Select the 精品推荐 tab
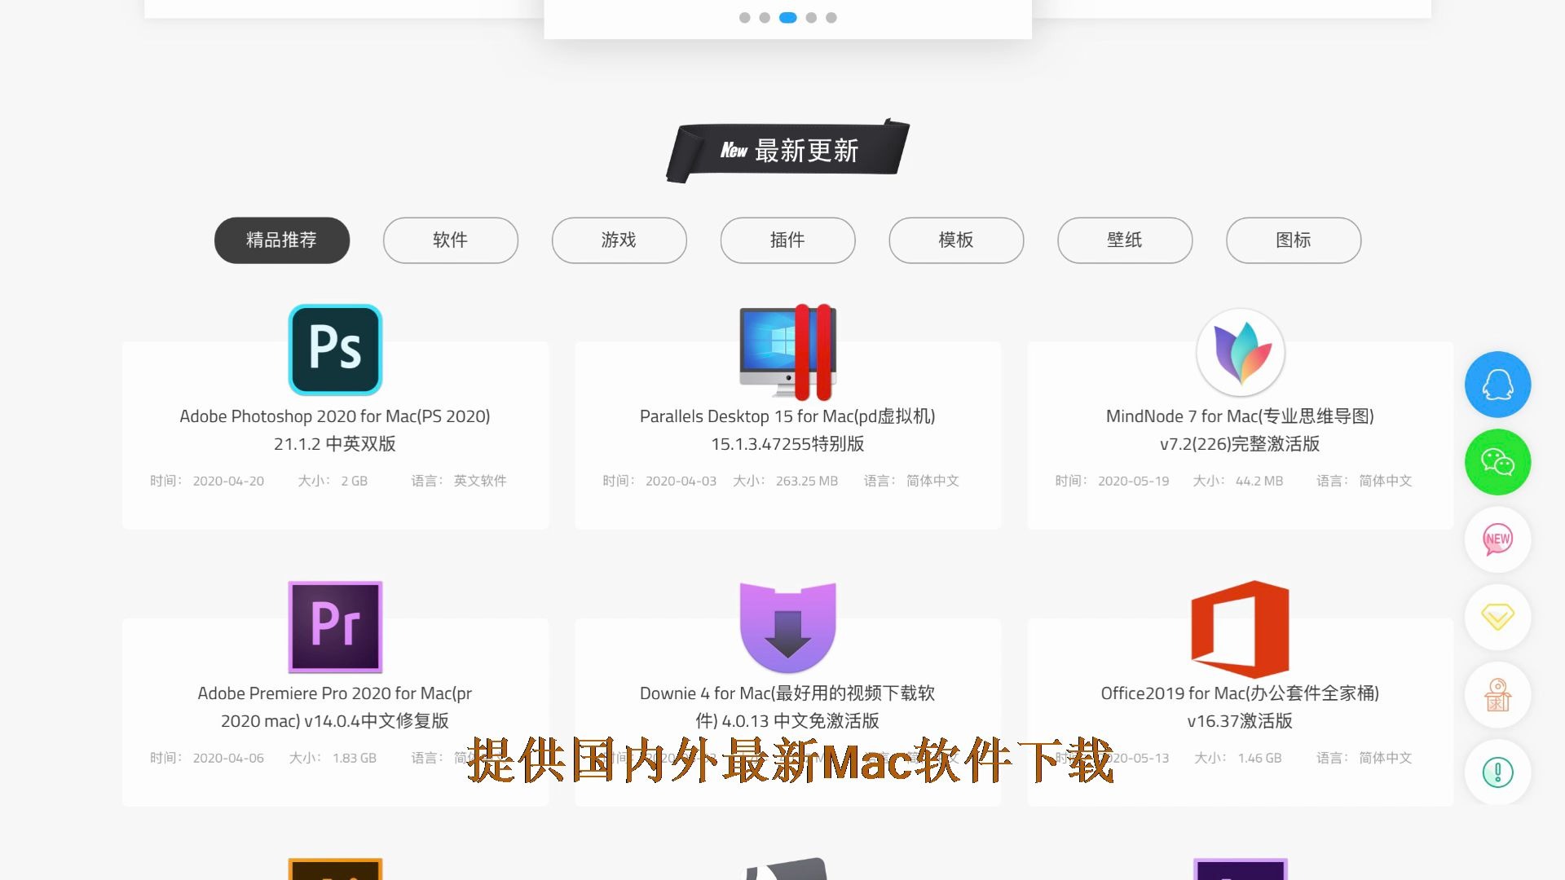The width and height of the screenshot is (1565, 880). [x=282, y=240]
